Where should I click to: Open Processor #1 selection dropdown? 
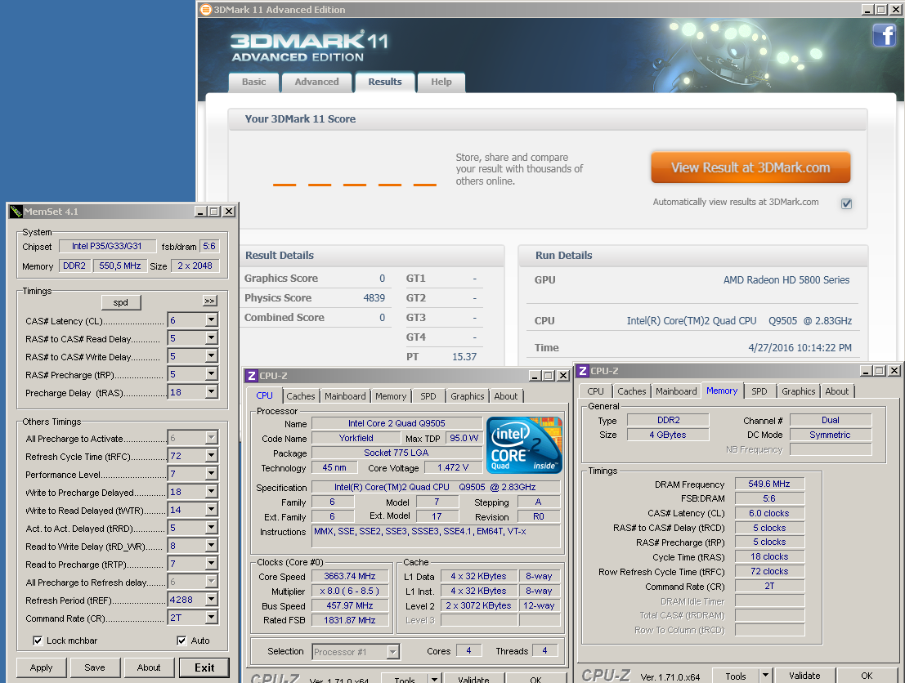coord(392,652)
